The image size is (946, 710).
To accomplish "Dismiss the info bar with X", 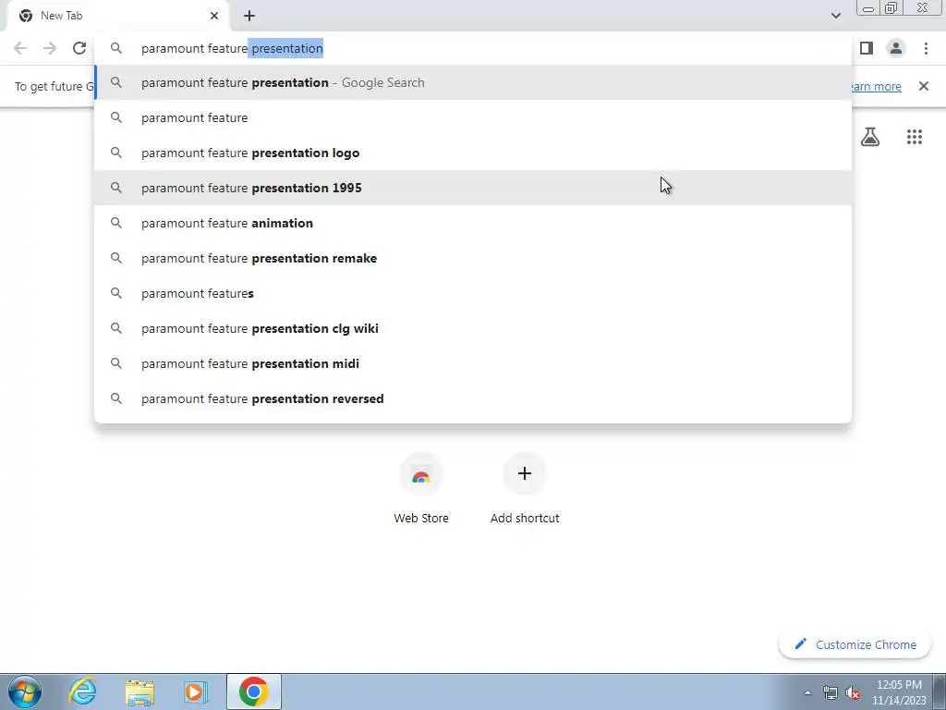I will coord(924,86).
